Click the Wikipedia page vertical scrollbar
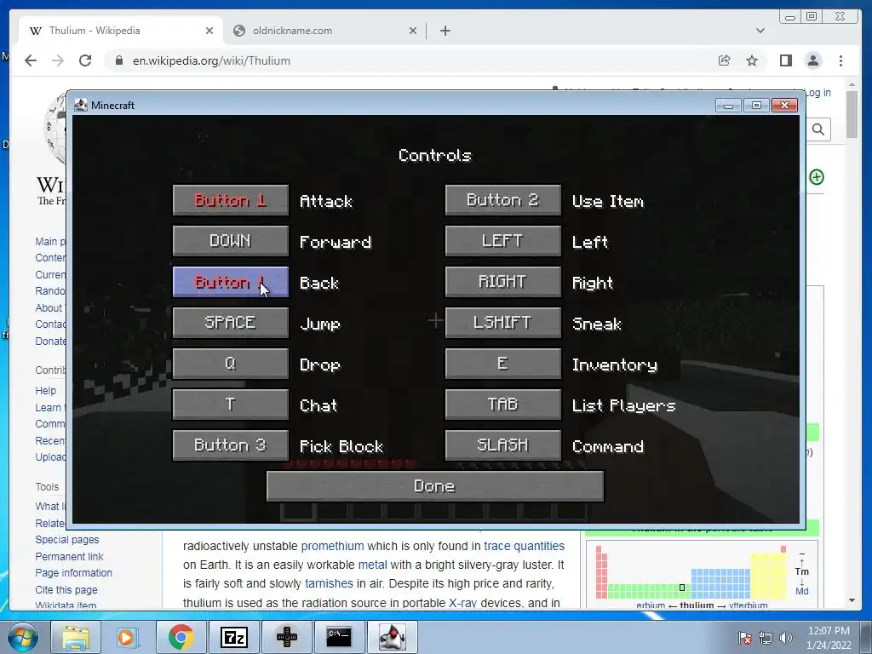872x654 pixels. 852,114
